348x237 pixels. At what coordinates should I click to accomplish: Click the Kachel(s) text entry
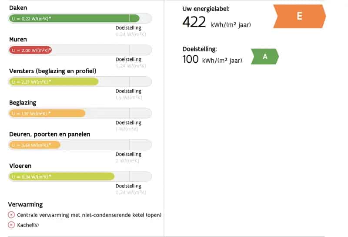point(28,225)
